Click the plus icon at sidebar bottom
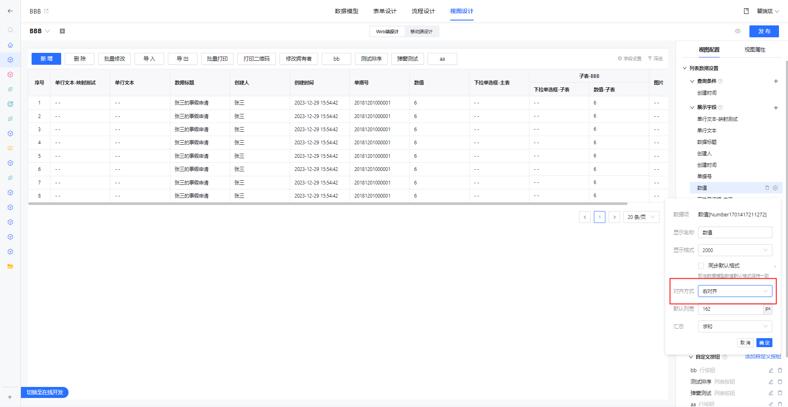Screen dimensions: 788x407 10,397
